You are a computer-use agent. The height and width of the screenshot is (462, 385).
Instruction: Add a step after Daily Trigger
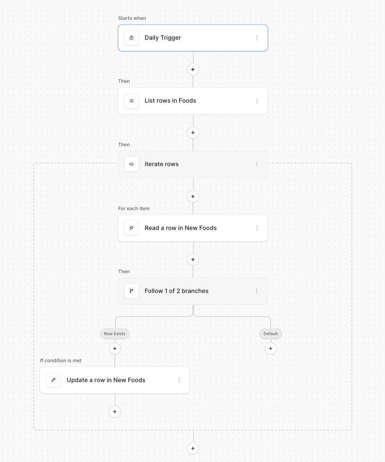193,69
